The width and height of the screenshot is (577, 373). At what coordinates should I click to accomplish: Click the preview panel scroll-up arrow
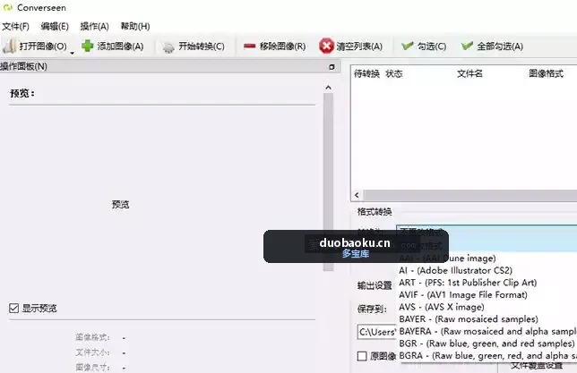tap(328, 88)
